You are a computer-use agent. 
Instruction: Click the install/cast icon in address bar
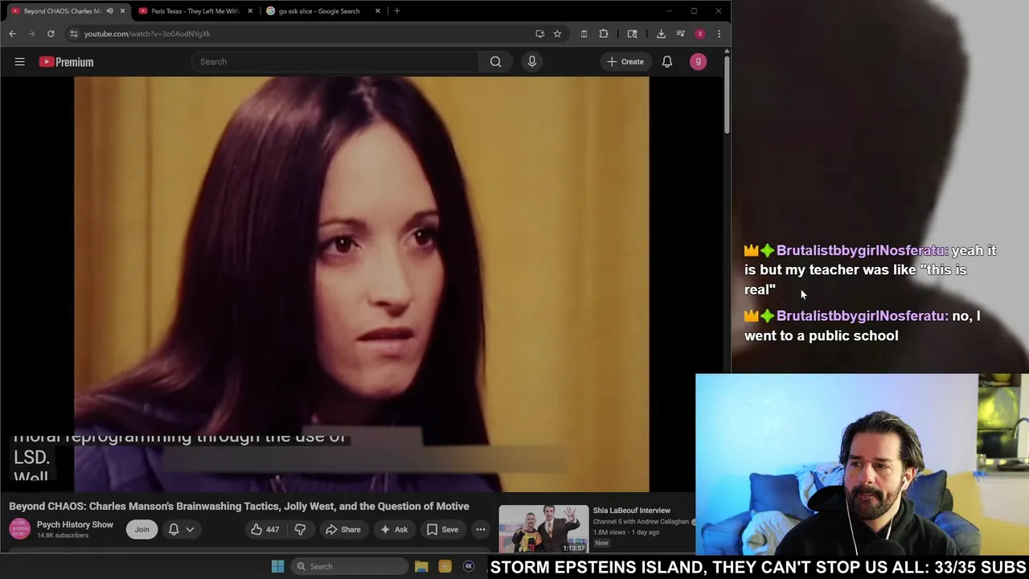(539, 34)
